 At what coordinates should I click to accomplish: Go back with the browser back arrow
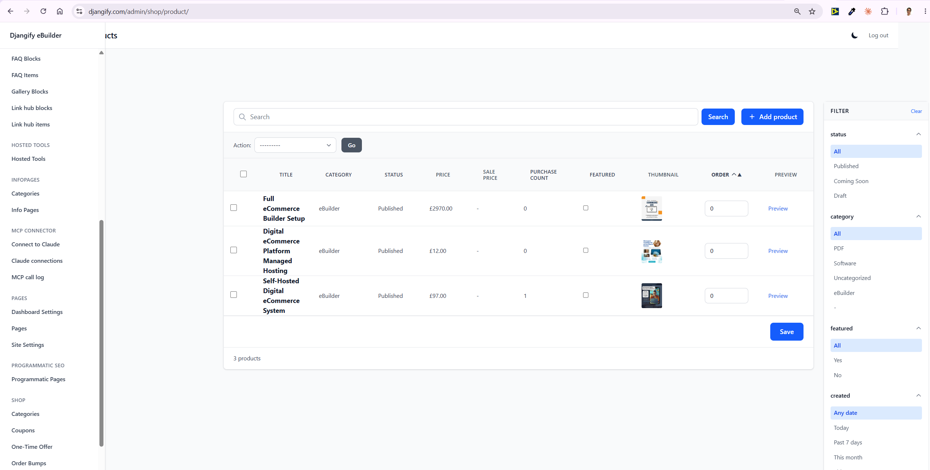tap(11, 11)
